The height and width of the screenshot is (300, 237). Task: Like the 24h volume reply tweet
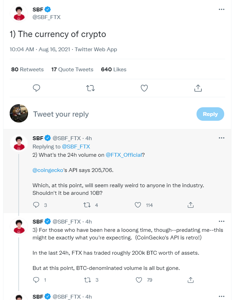138,205
